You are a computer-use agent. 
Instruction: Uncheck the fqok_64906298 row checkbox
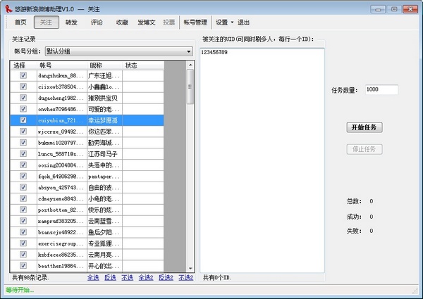[x=23, y=176]
